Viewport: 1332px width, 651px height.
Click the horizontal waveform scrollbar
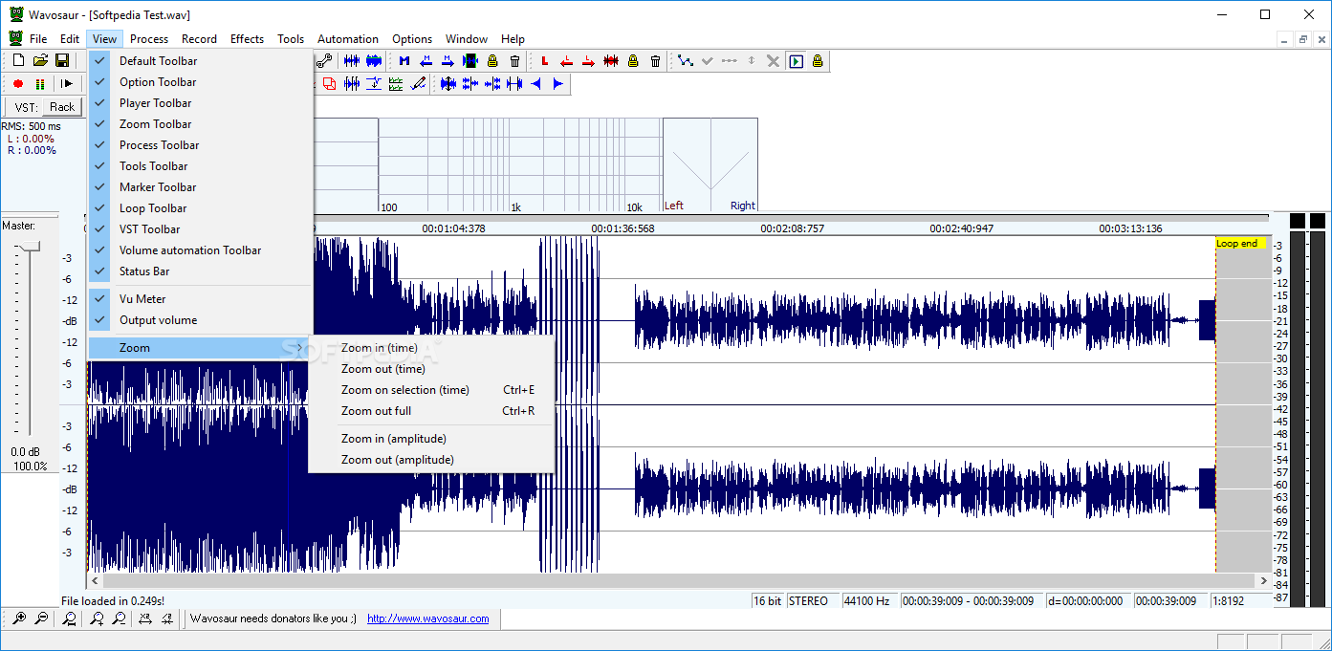(x=678, y=581)
